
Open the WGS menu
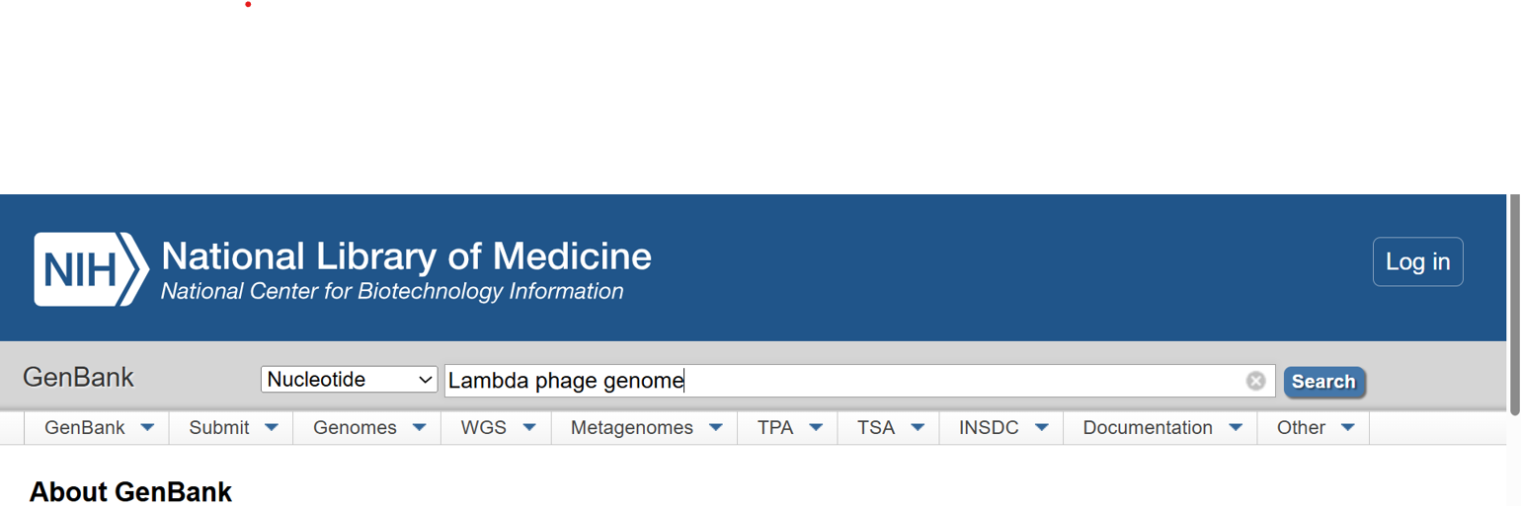(483, 428)
